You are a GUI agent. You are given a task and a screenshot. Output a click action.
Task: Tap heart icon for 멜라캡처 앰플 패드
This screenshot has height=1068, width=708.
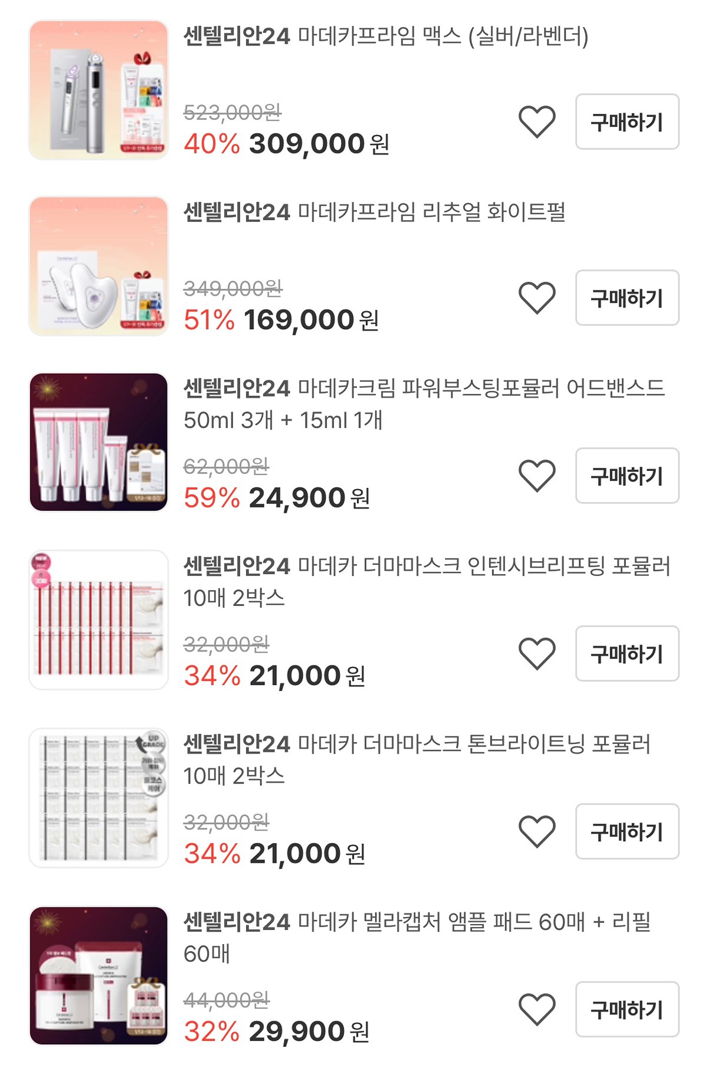point(537,1009)
